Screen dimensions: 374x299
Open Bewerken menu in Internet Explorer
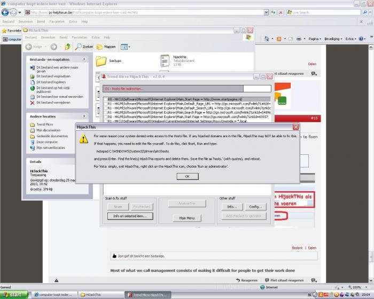(x=26, y=22)
